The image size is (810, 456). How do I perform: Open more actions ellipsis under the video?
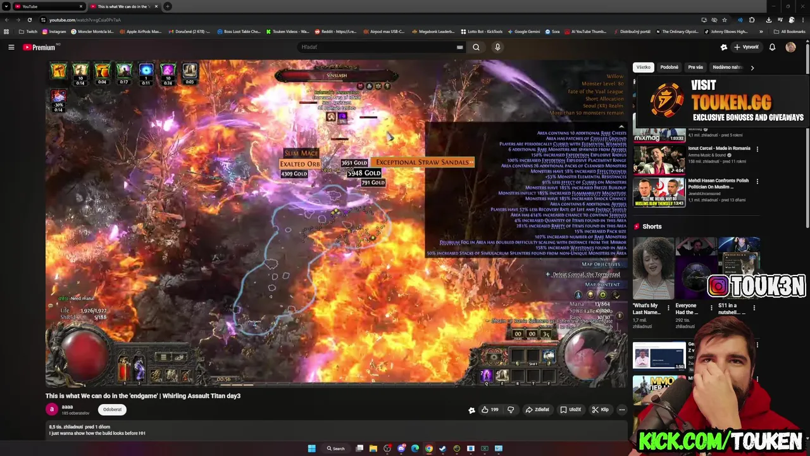(621, 410)
